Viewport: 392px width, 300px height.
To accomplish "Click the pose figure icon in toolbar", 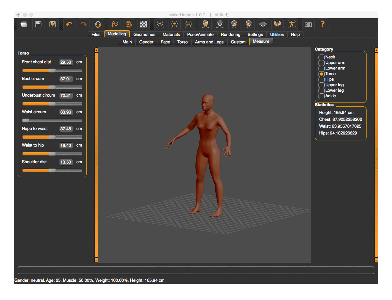I will pos(291,24).
